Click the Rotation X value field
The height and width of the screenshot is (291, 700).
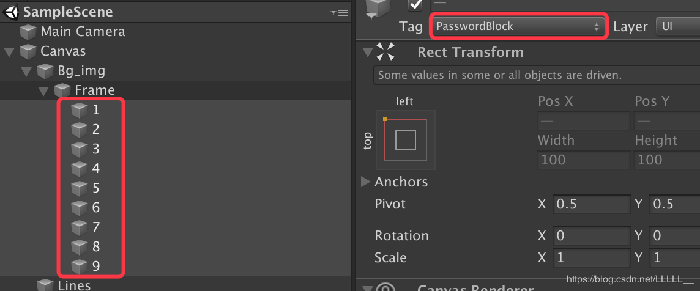pos(590,235)
